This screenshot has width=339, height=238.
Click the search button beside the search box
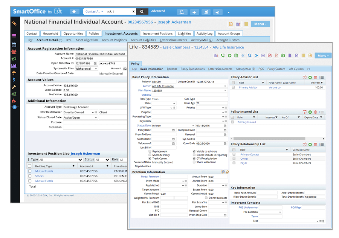coord(142,12)
